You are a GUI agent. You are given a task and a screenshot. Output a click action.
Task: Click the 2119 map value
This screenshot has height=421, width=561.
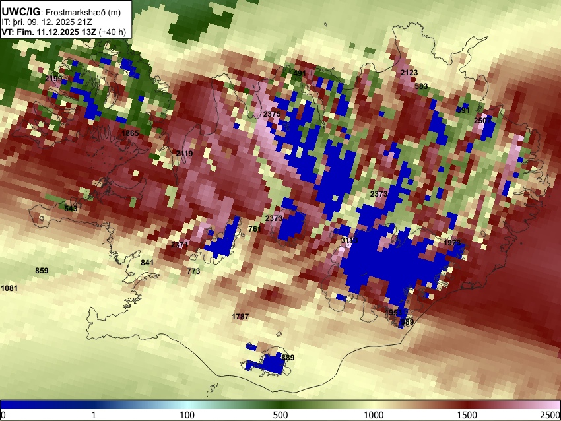[x=185, y=154]
